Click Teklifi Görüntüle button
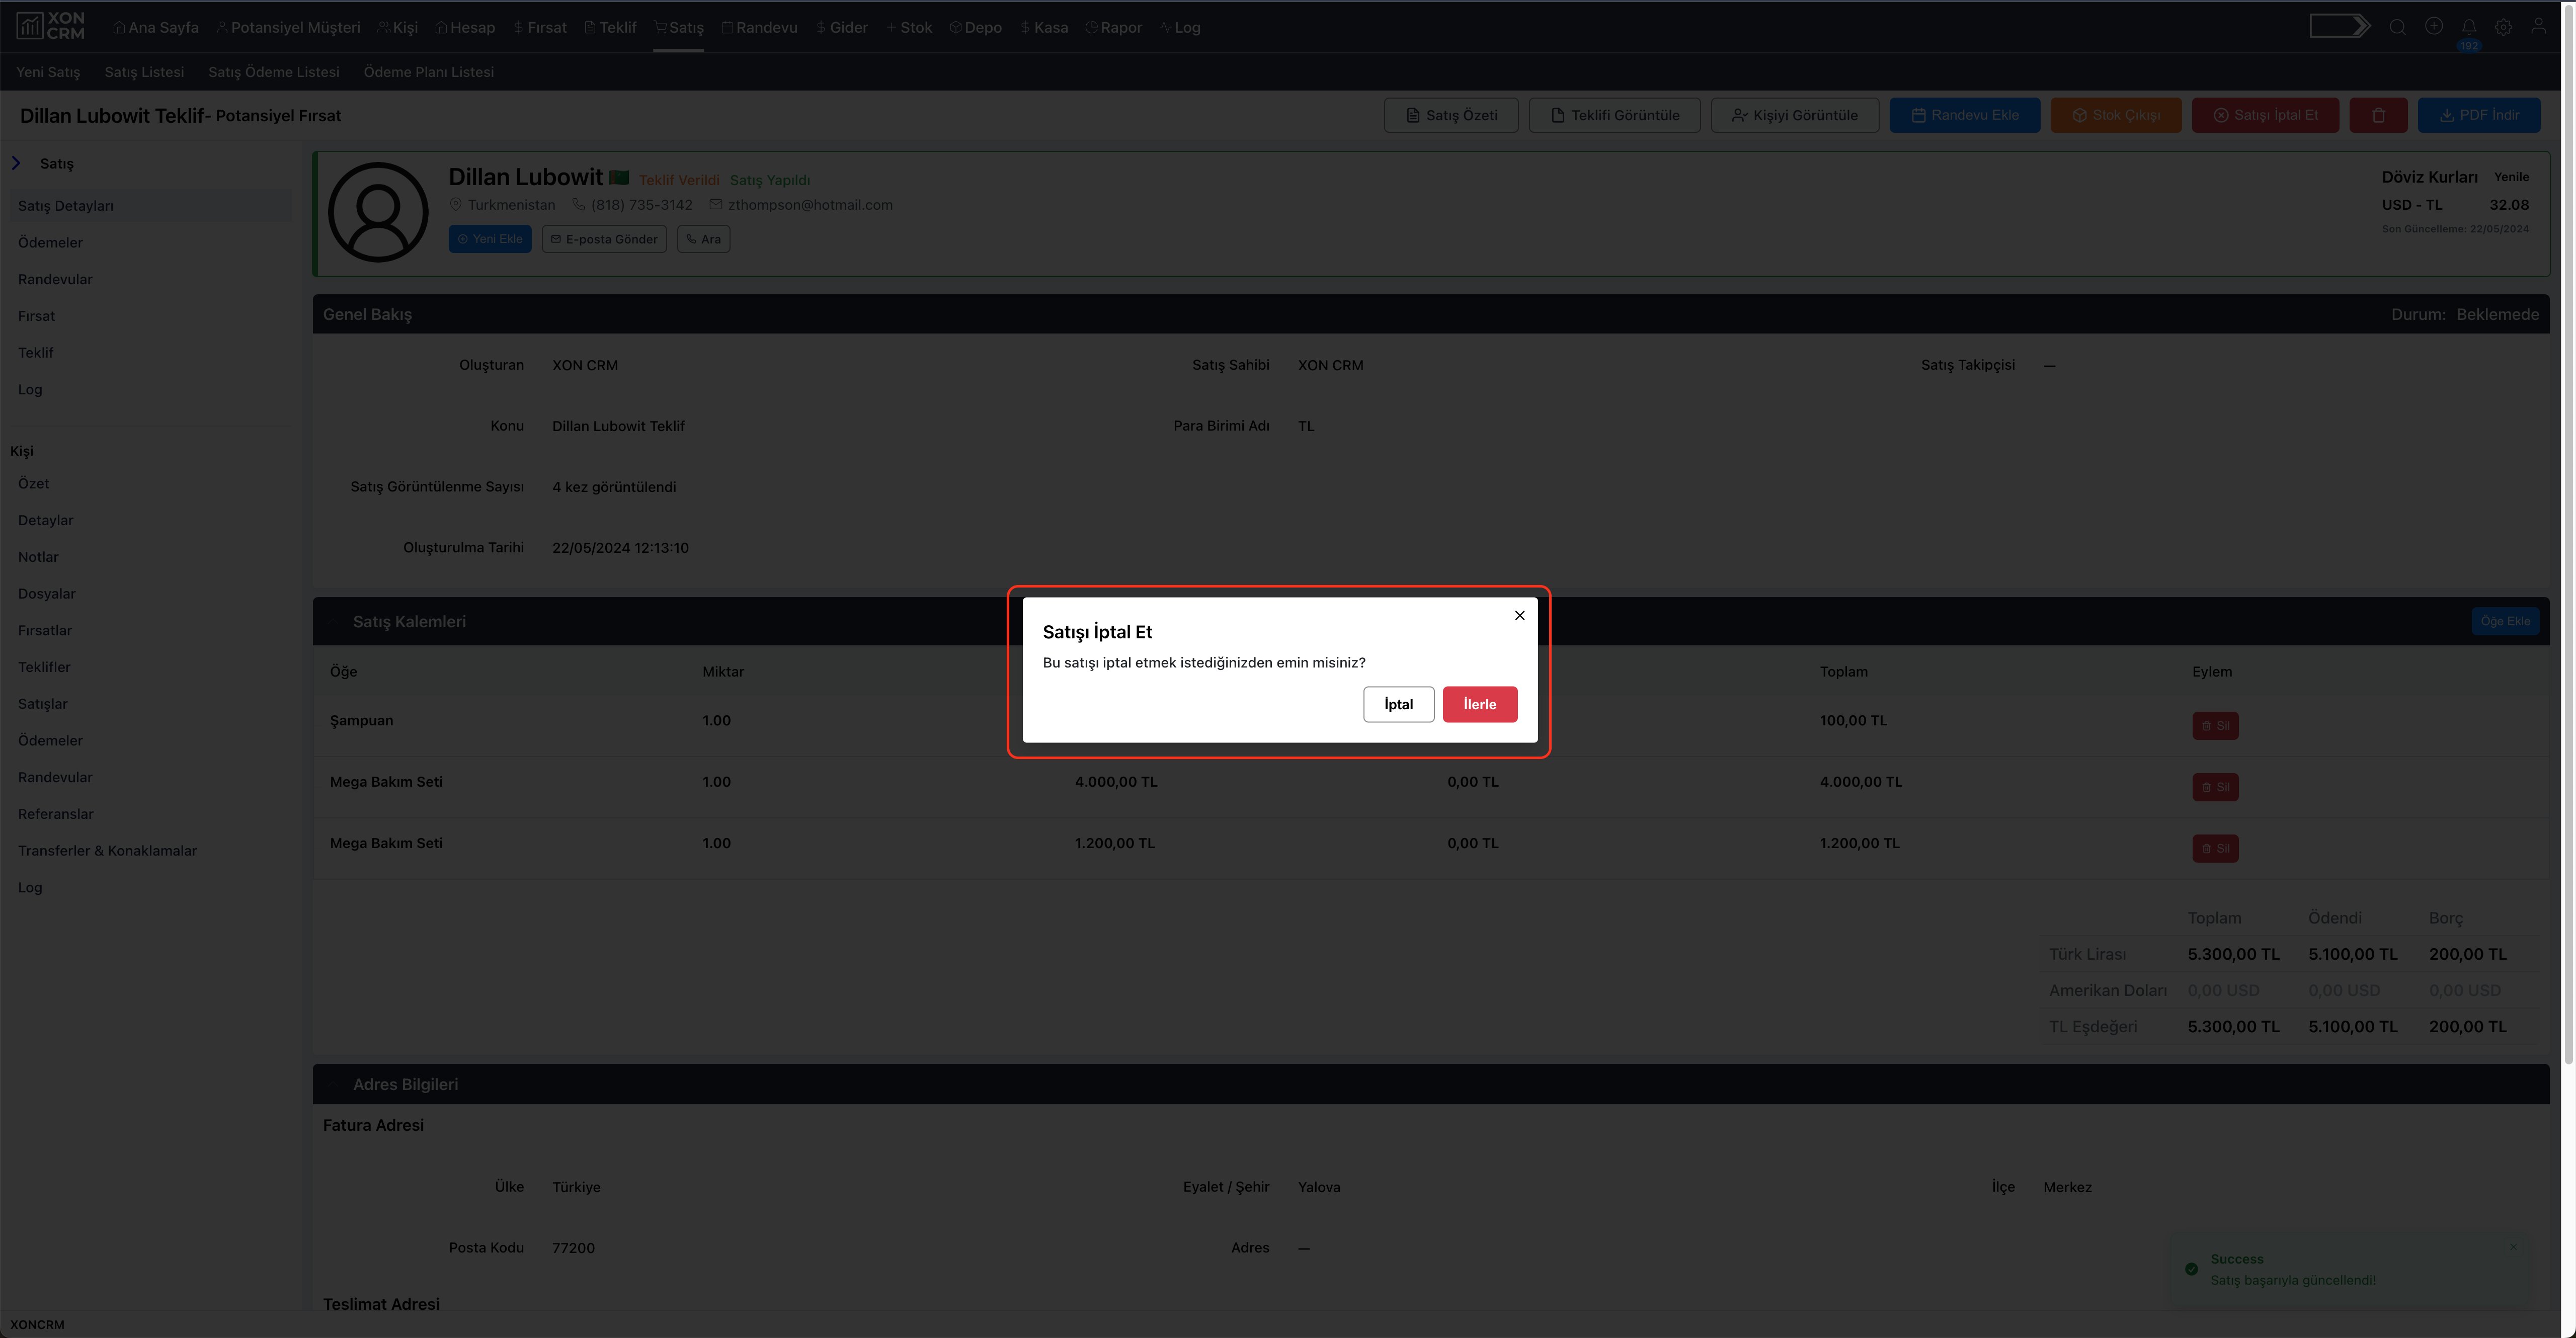 (1614, 115)
